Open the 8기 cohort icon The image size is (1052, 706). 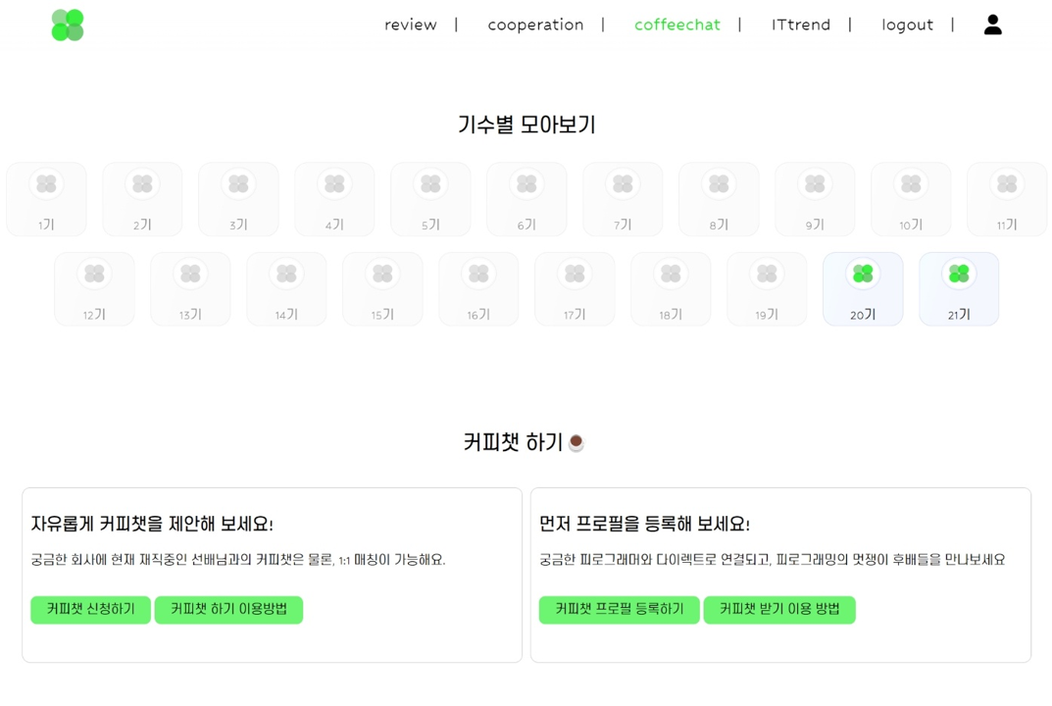click(719, 198)
